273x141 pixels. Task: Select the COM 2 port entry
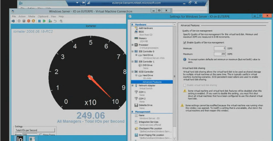click(142, 99)
